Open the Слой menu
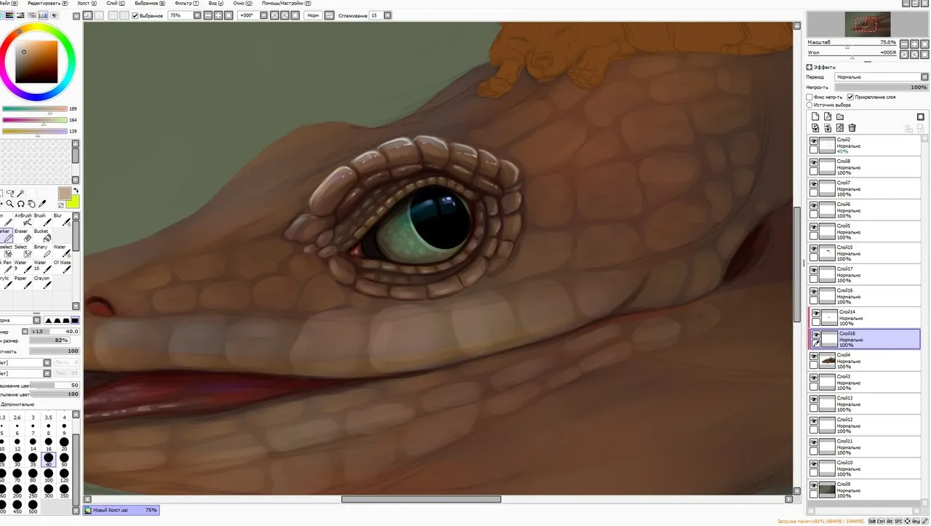This screenshot has height=526, width=931. click(116, 4)
